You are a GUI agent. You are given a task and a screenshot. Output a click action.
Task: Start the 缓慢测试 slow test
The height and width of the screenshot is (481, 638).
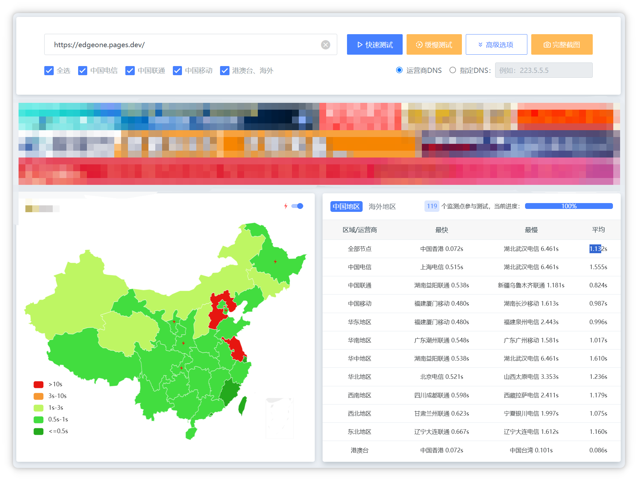pos(434,45)
